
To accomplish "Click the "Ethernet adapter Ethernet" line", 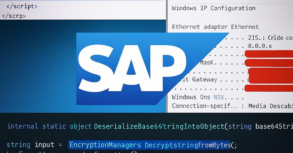I will pyautogui.click(x=215, y=27).
